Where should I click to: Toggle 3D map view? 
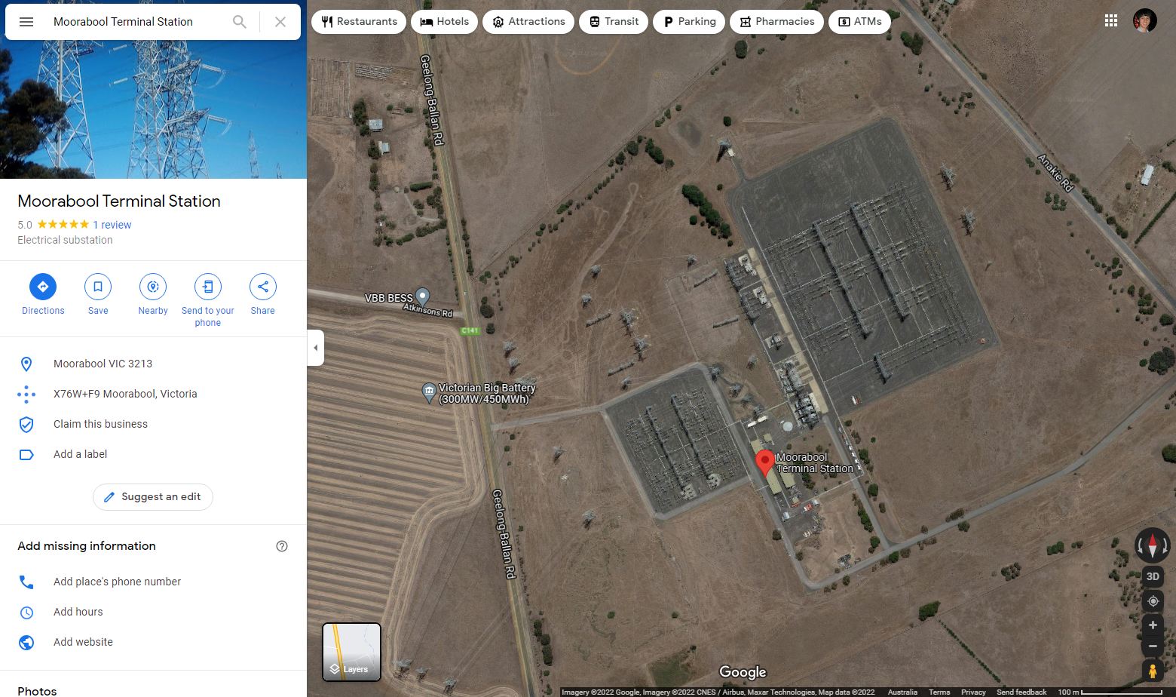click(1153, 576)
